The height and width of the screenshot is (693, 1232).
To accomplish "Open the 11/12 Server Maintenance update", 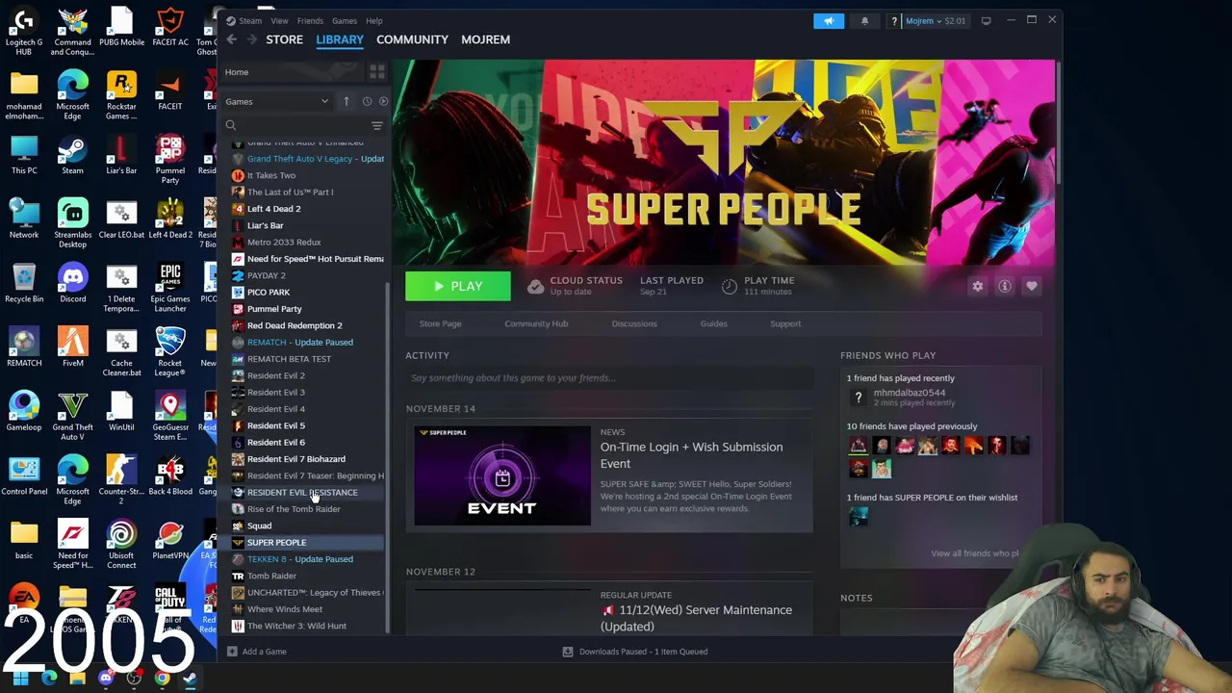I will [696, 618].
